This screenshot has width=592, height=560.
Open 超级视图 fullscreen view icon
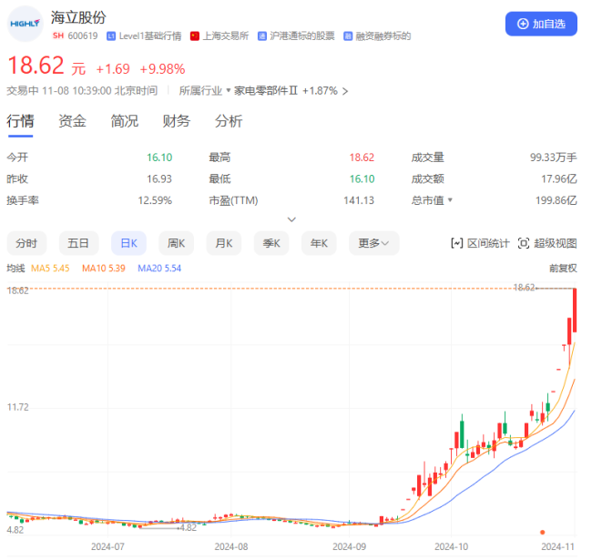[524, 243]
